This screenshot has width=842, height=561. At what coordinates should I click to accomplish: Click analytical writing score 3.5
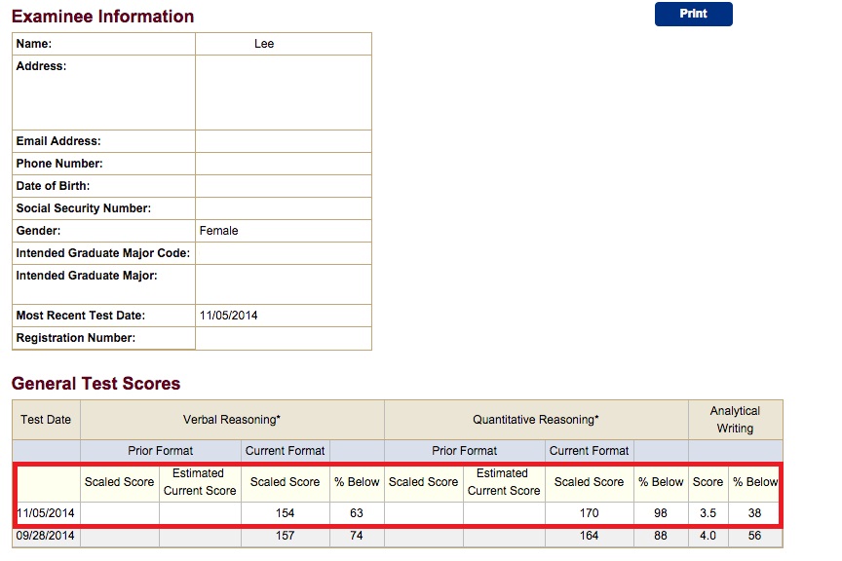(x=708, y=512)
